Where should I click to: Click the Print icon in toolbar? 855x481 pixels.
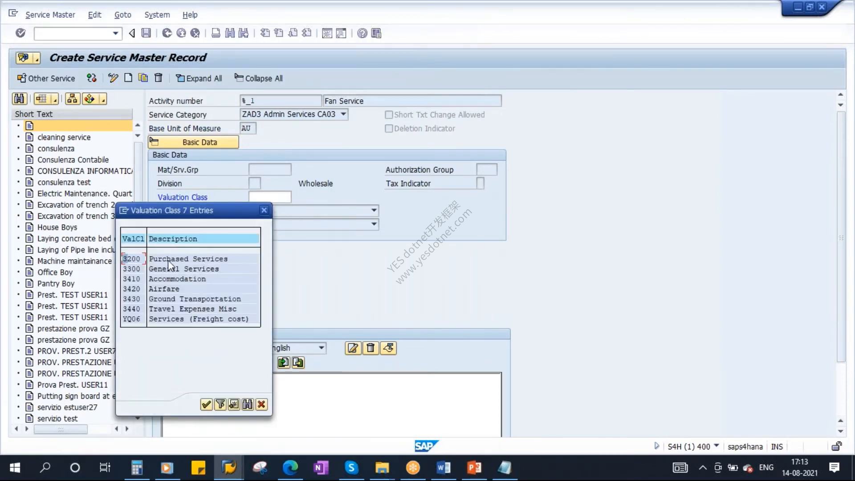[216, 33]
